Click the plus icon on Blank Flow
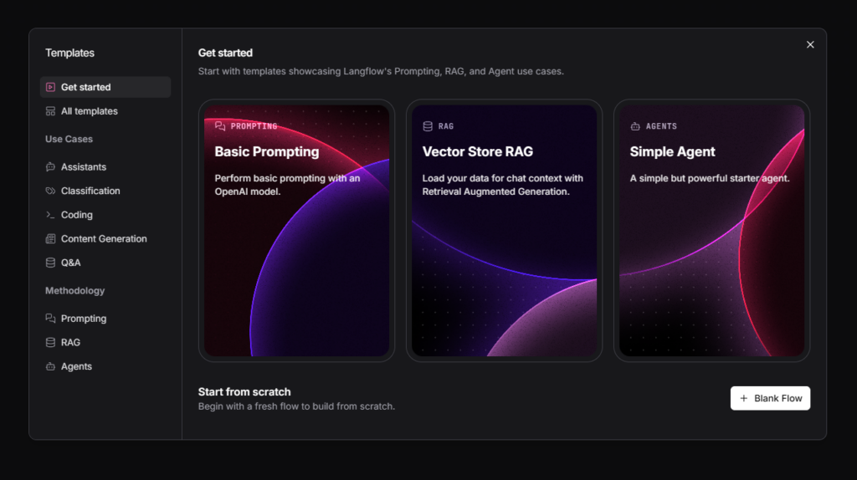857x480 pixels. click(x=744, y=398)
